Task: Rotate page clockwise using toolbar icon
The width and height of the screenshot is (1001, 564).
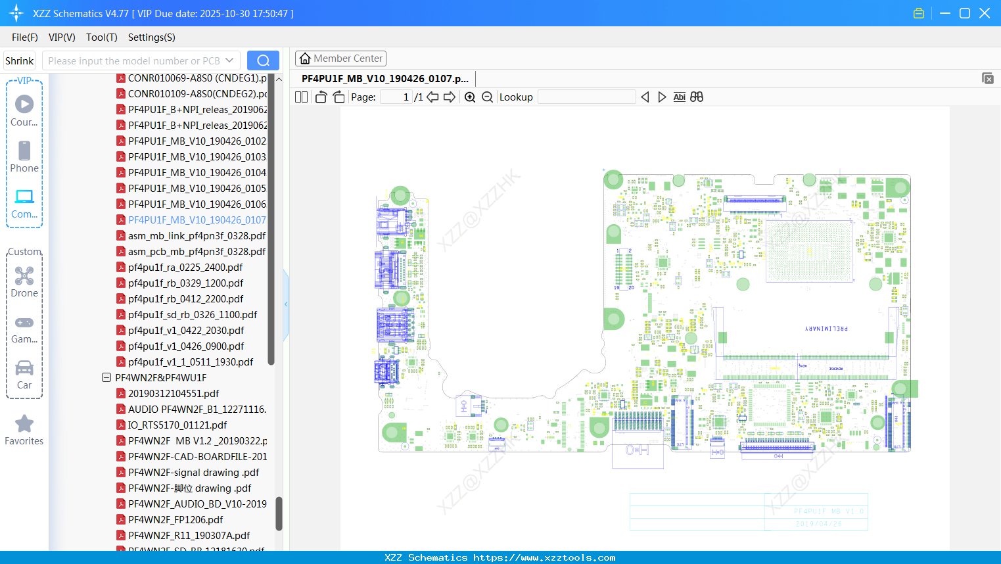Action: (x=338, y=97)
